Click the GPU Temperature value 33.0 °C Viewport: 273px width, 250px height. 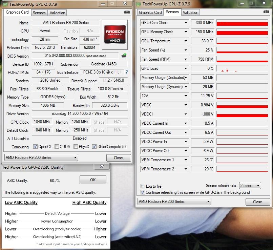pos(203,41)
